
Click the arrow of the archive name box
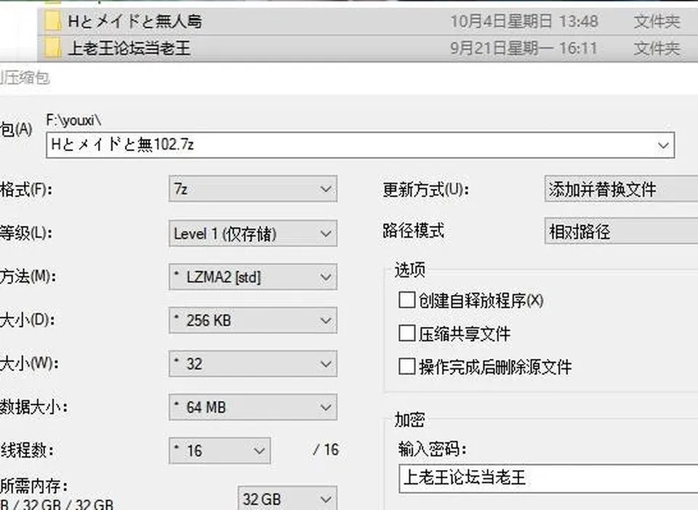[x=663, y=145]
